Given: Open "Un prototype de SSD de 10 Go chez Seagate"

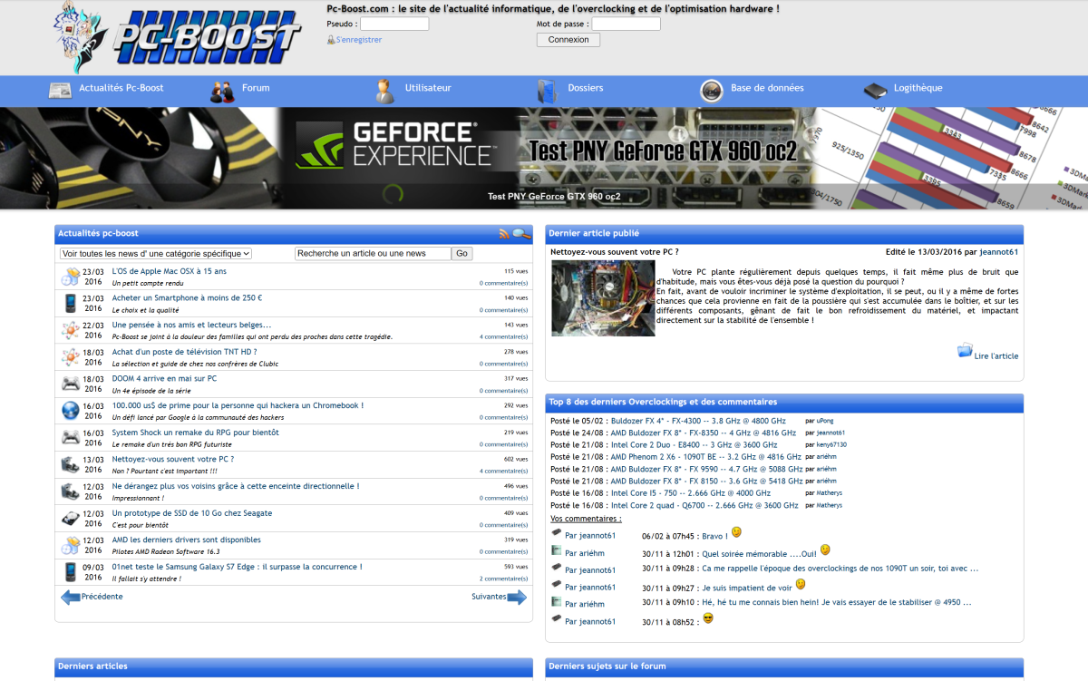Looking at the screenshot, I should coord(192,513).
